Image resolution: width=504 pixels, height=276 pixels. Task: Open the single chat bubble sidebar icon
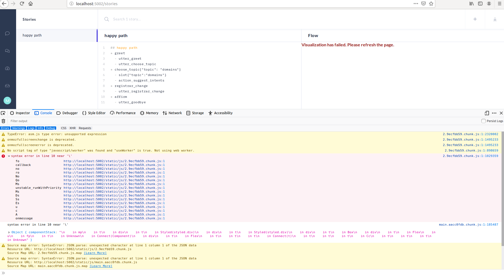pyautogui.click(x=7, y=33)
